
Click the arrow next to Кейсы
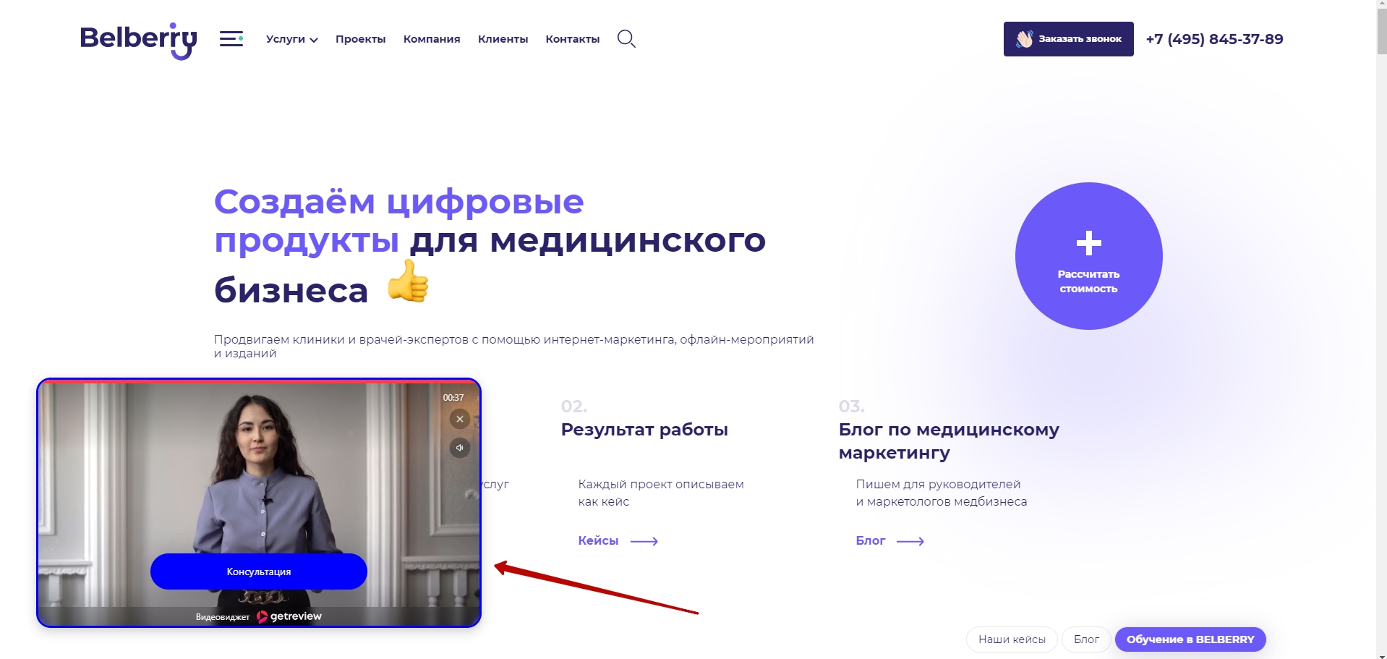tap(644, 541)
